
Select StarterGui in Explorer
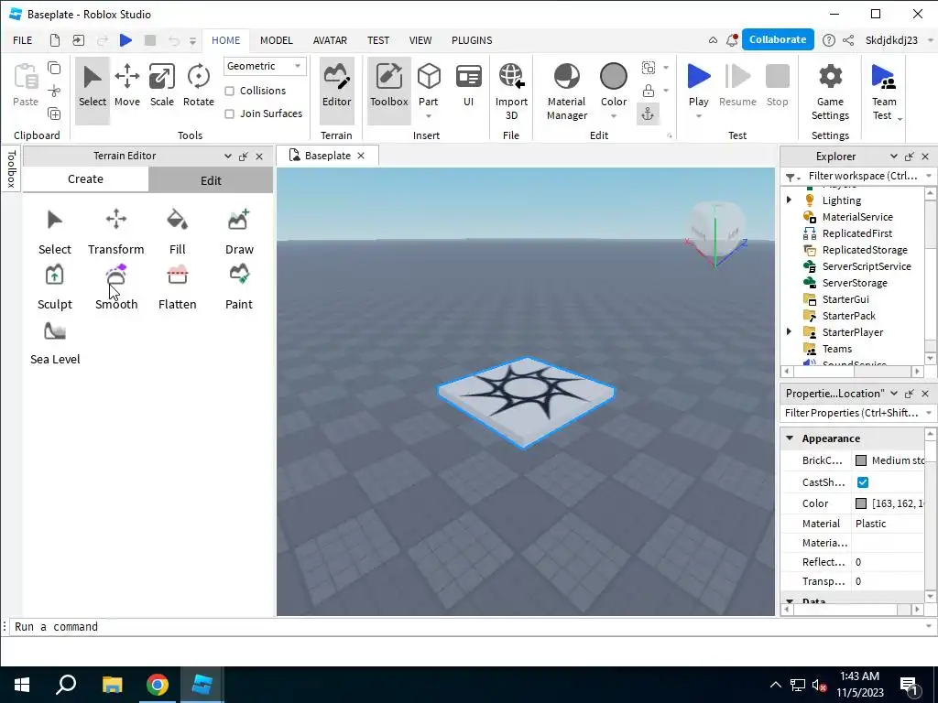coord(845,299)
